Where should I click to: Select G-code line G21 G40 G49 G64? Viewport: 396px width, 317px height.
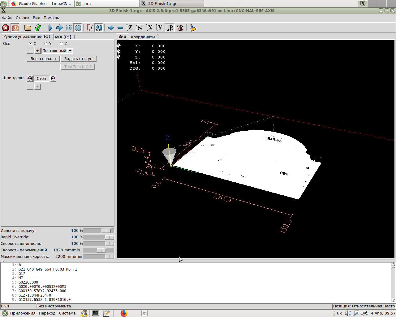click(48, 269)
